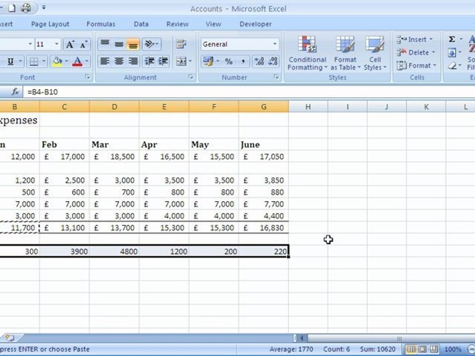Open the Format as Table gallery
The height and width of the screenshot is (356, 475).
[345, 53]
